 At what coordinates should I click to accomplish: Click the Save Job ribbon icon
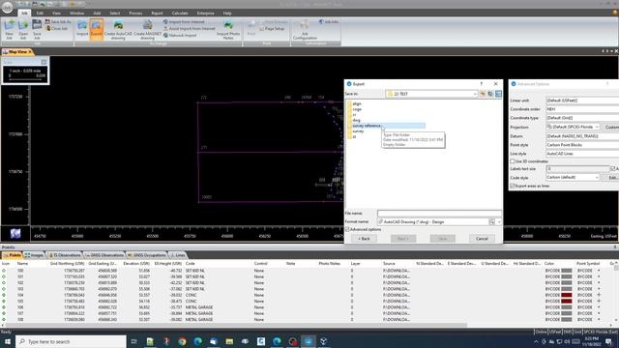[37, 29]
